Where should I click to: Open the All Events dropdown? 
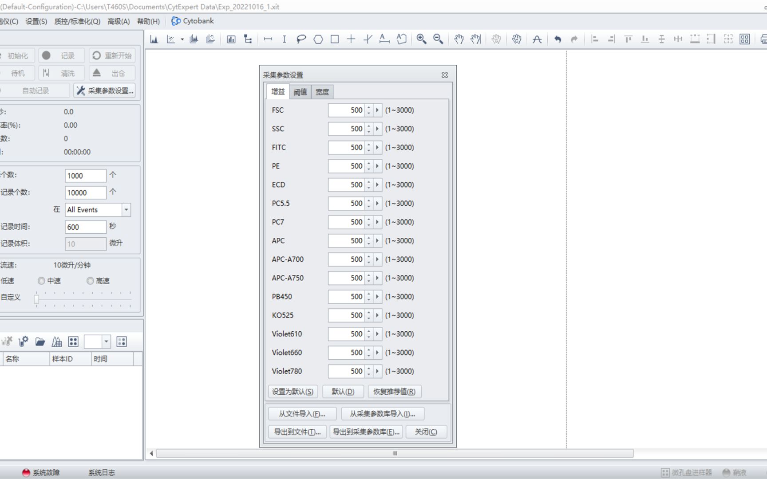point(126,209)
